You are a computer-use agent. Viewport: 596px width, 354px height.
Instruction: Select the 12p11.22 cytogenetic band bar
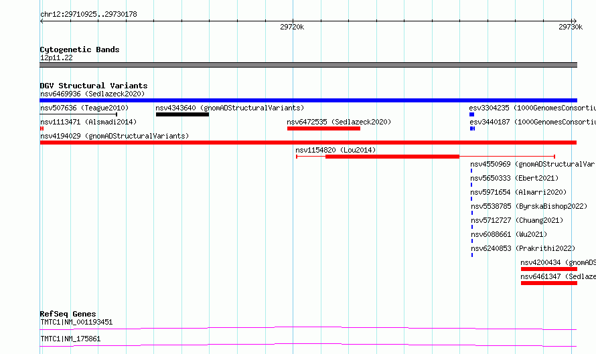coord(308,65)
